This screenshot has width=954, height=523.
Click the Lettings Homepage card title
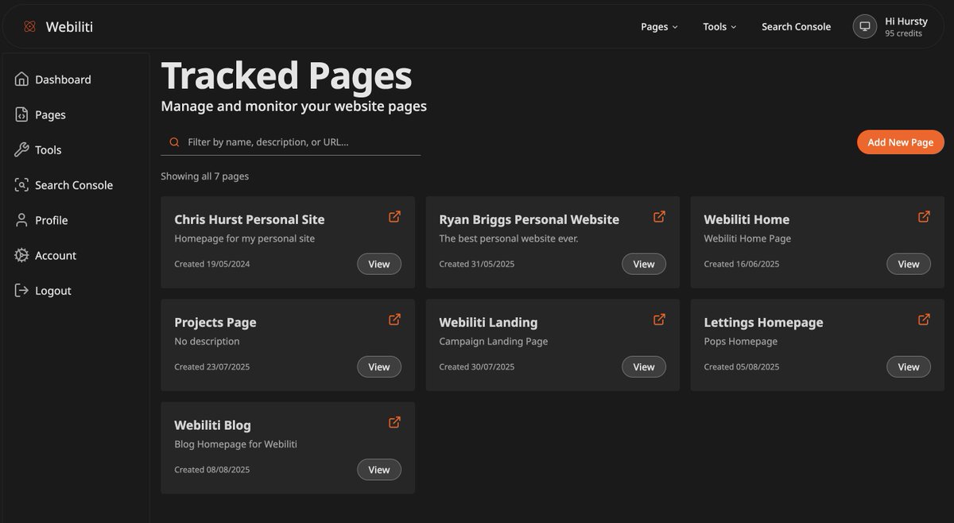pos(763,322)
